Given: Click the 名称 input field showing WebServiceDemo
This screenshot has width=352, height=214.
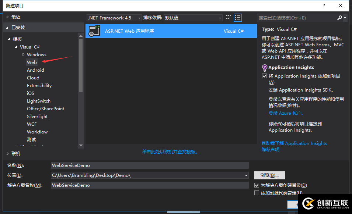Looking at the screenshot, I should [147, 165].
